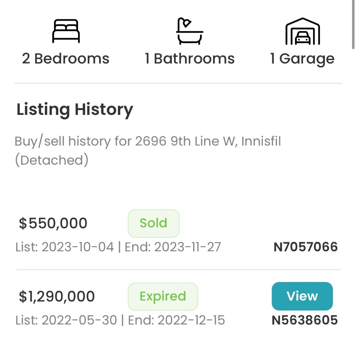The width and height of the screenshot is (357, 337).
Task: Grab the vertical scrollbar at the right edge
Action: coord(353,24)
